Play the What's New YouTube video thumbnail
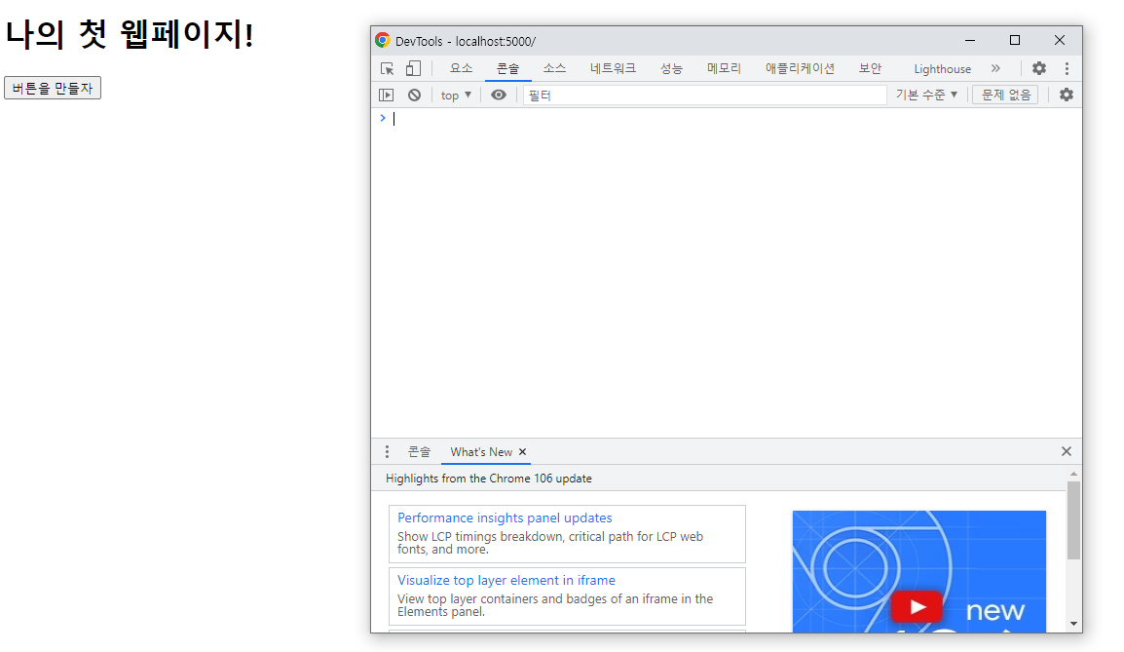The height and width of the screenshot is (652, 1124). pos(918,607)
